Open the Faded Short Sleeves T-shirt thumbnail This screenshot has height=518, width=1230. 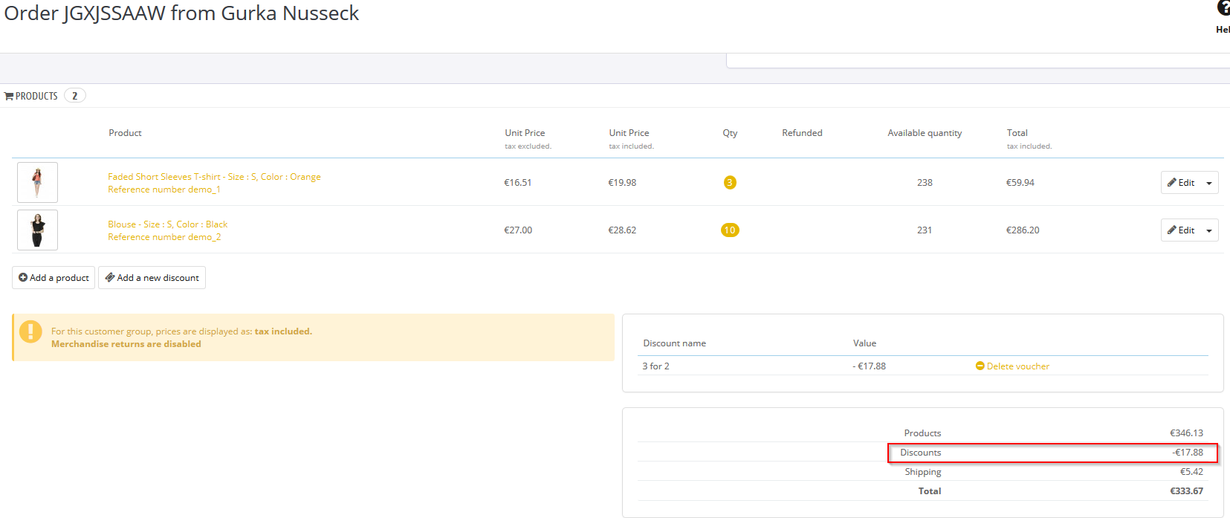click(37, 183)
